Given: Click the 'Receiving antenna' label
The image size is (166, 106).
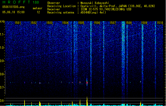Looking at the screenshot, I should tap(61, 12).
